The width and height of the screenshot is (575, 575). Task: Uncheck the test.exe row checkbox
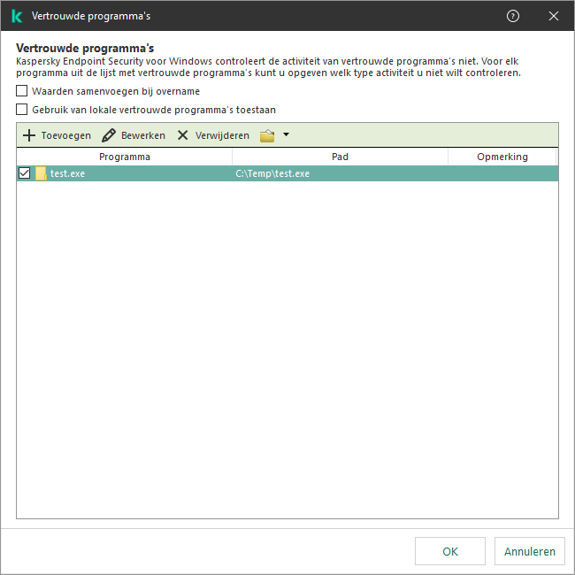pyautogui.click(x=24, y=172)
